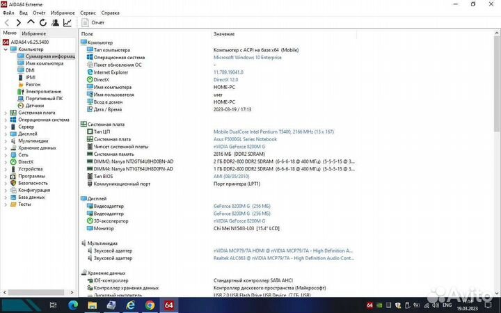Image resolution: width=501 pixels, height=313 pixels.
Task: Open the Asus F5000GL Series Notebook link
Action: [x=245, y=139]
